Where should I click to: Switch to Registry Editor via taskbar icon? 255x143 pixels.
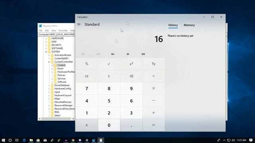(x=94, y=140)
